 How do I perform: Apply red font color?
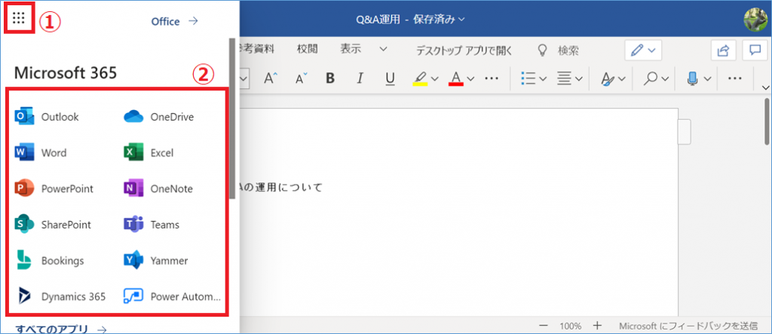[456, 78]
